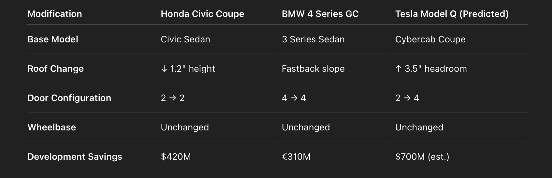Select the Wheelbase row label
Screen dimensions: 552x178
(52, 127)
